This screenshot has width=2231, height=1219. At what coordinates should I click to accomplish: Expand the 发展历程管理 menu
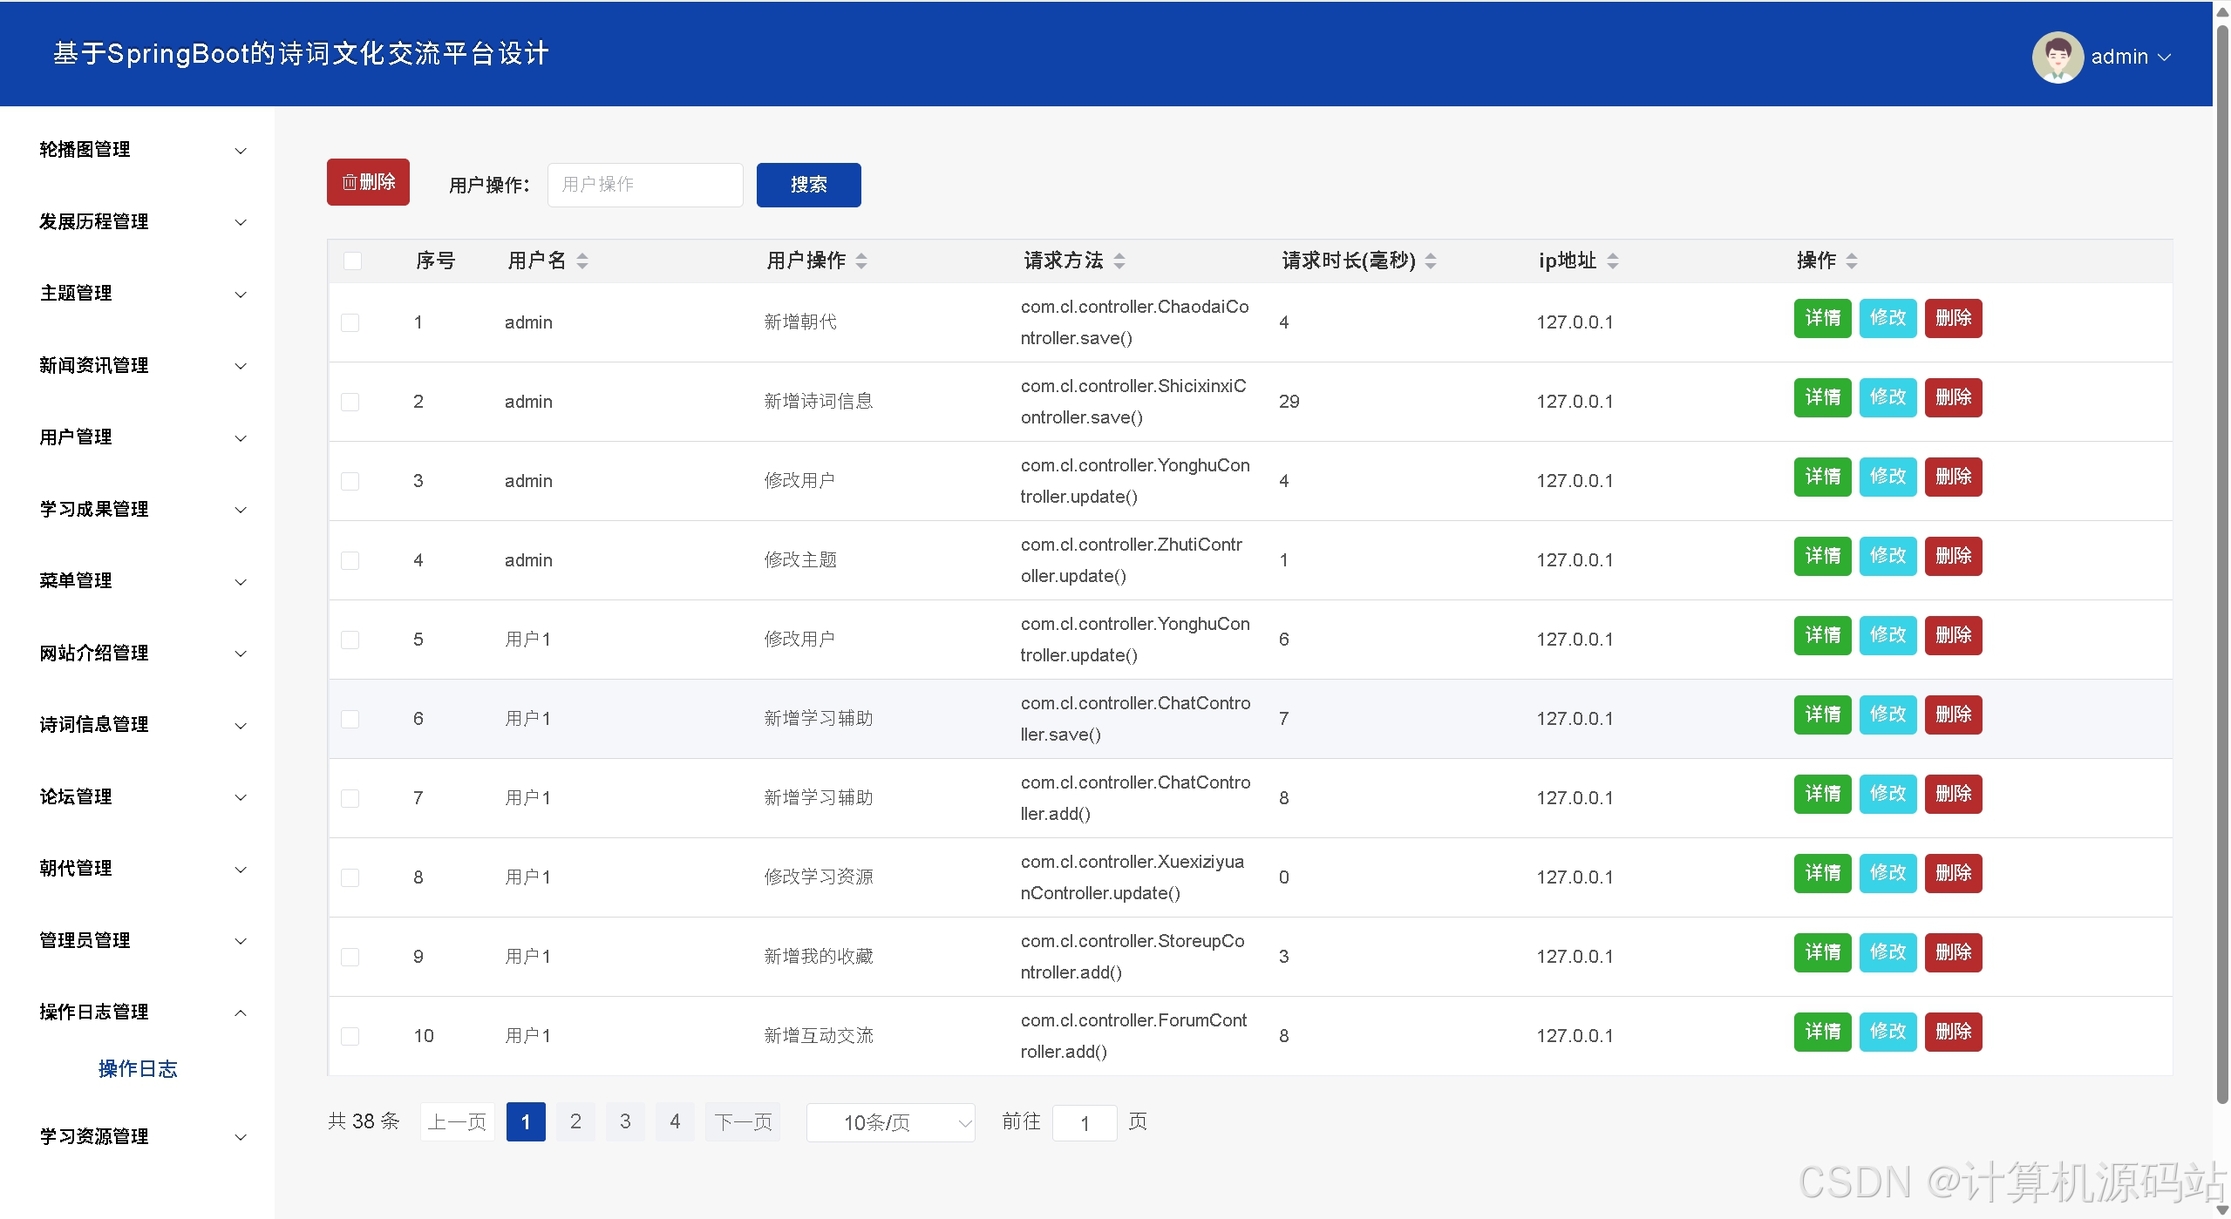tap(138, 222)
